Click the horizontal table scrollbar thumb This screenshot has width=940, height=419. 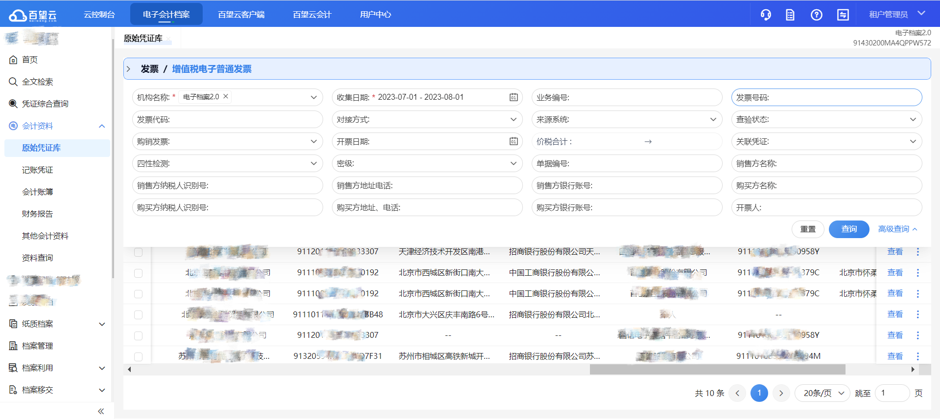pos(718,370)
